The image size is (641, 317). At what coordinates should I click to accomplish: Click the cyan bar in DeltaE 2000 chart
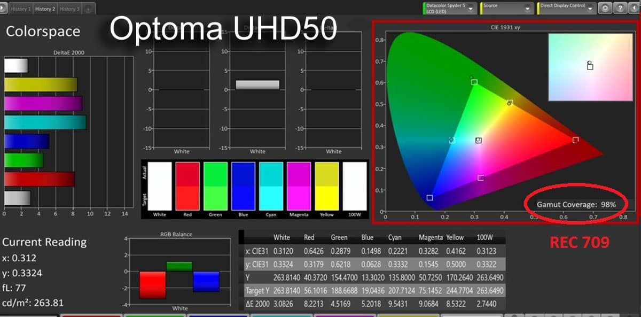[x=45, y=122]
